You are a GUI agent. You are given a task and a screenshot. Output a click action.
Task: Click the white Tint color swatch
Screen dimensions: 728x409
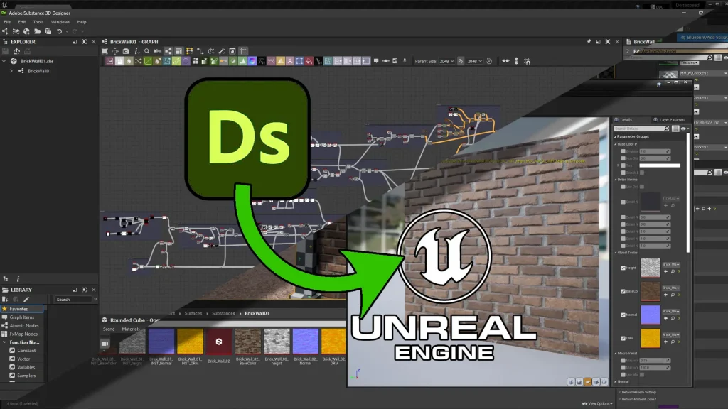[x=659, y=165]
